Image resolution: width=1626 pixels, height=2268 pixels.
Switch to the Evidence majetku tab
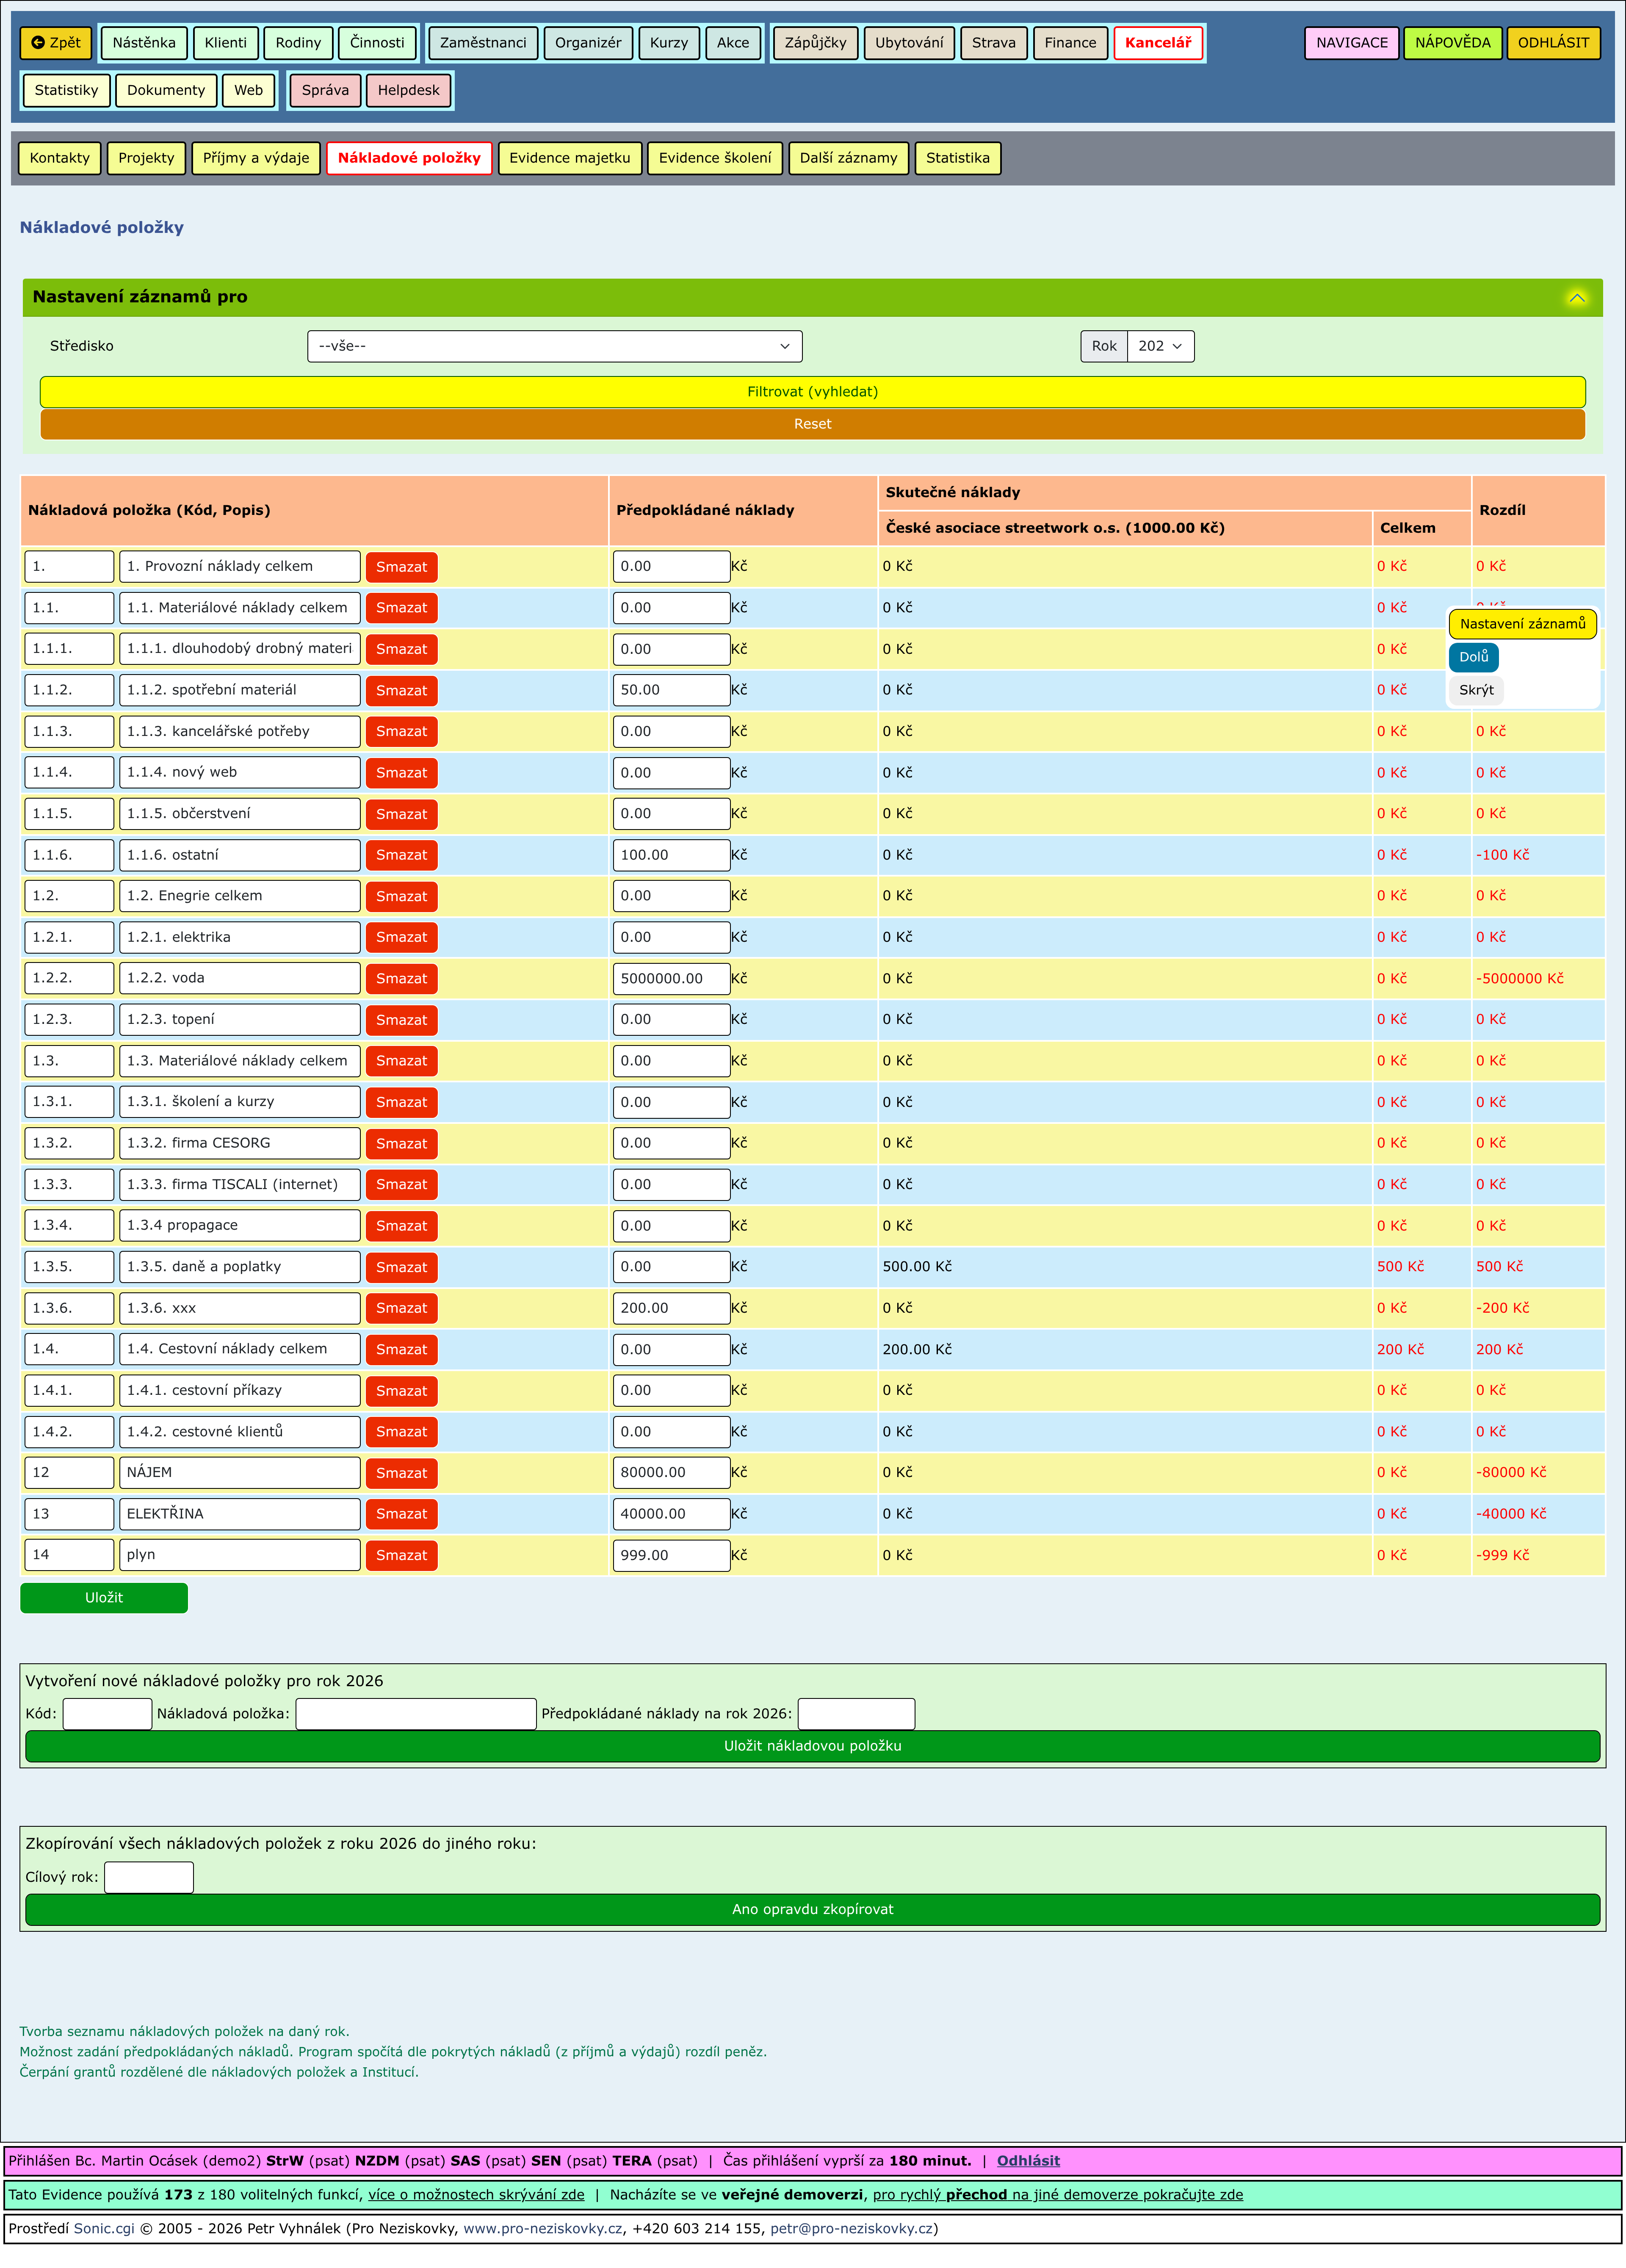tap(569, 158)
